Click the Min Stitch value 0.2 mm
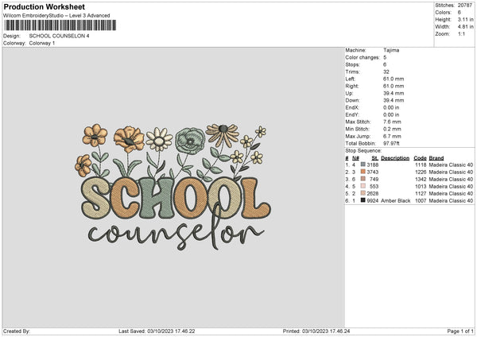The width and height of the screenshot is (477, 337). [392, 129]
